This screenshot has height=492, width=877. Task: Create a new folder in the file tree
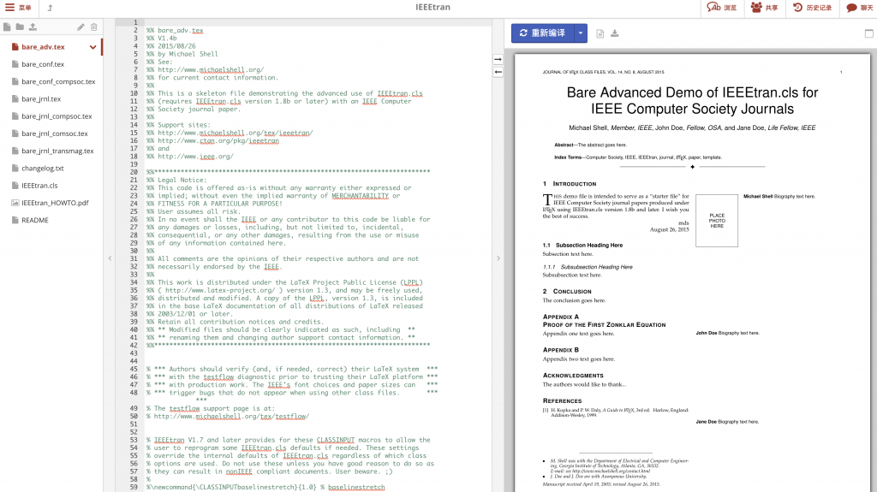pos(20,27)
